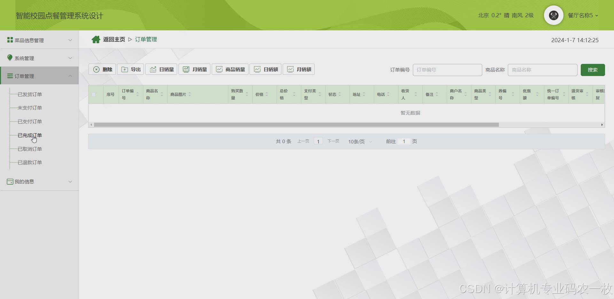
Task: Select 已完成订单 in the sidebar
Action: point(29,135)
